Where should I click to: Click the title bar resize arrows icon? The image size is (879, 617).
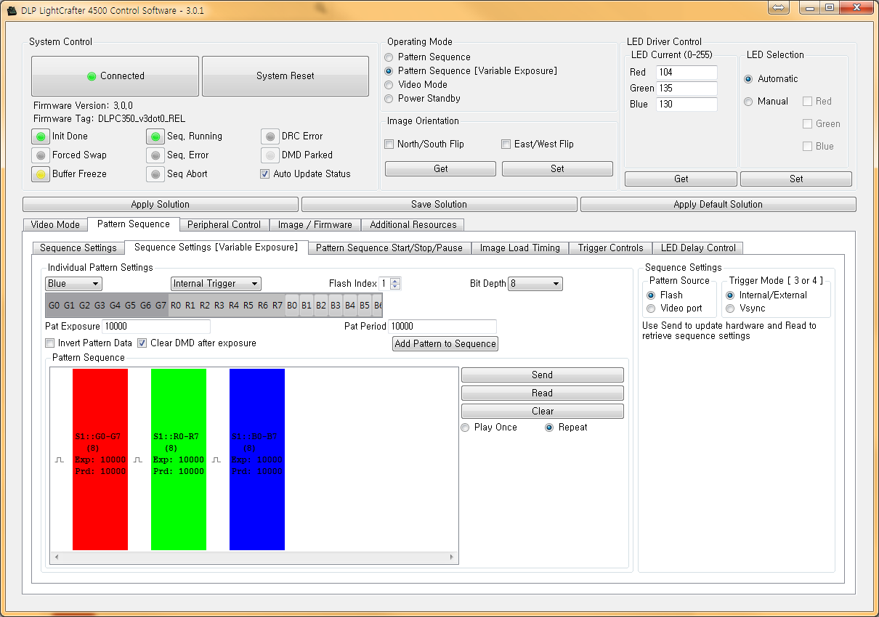tap(778, 7)
